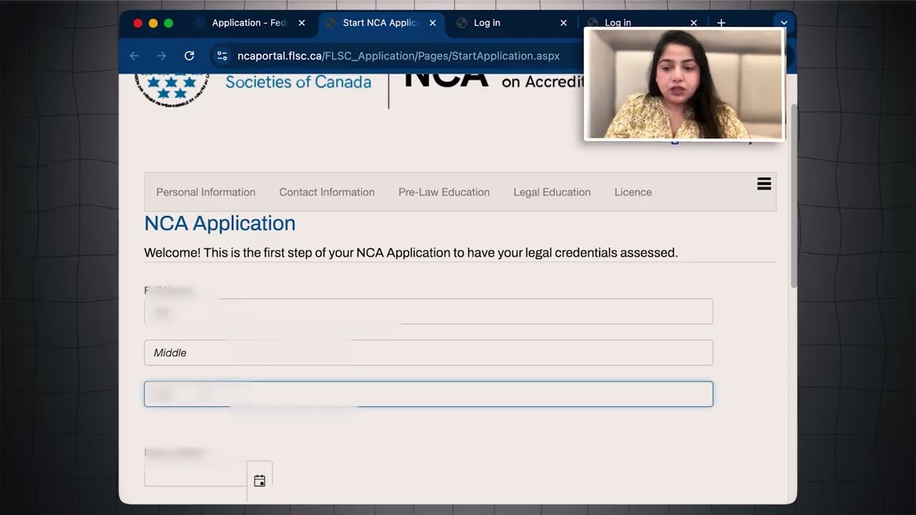916x515 pixels.
Task: Click the date input box beside the calendar icon
Action: click(195, 474)
